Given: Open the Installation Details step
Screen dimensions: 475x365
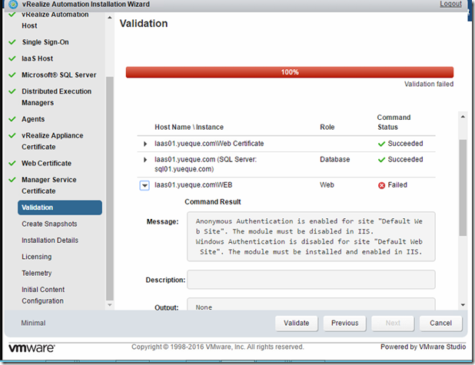Looking at the screenshot, I should click(x=50, y=241).
